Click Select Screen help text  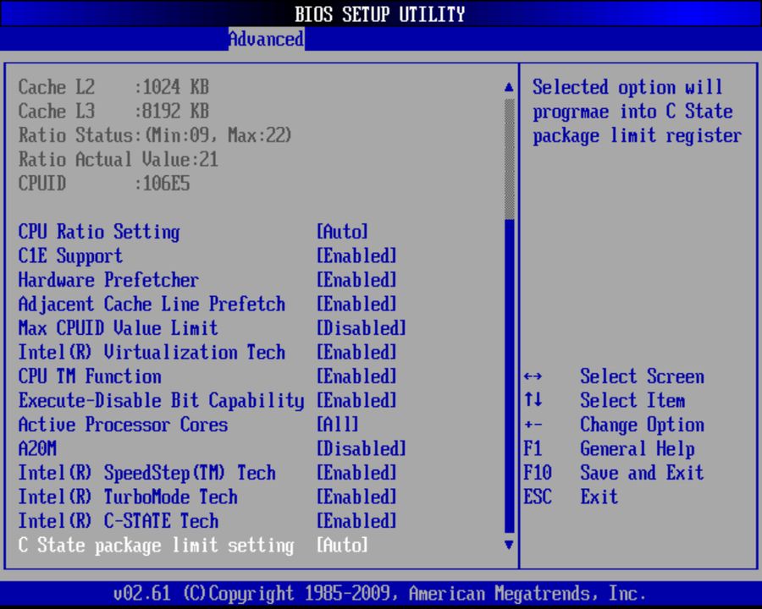pos(642,376)
